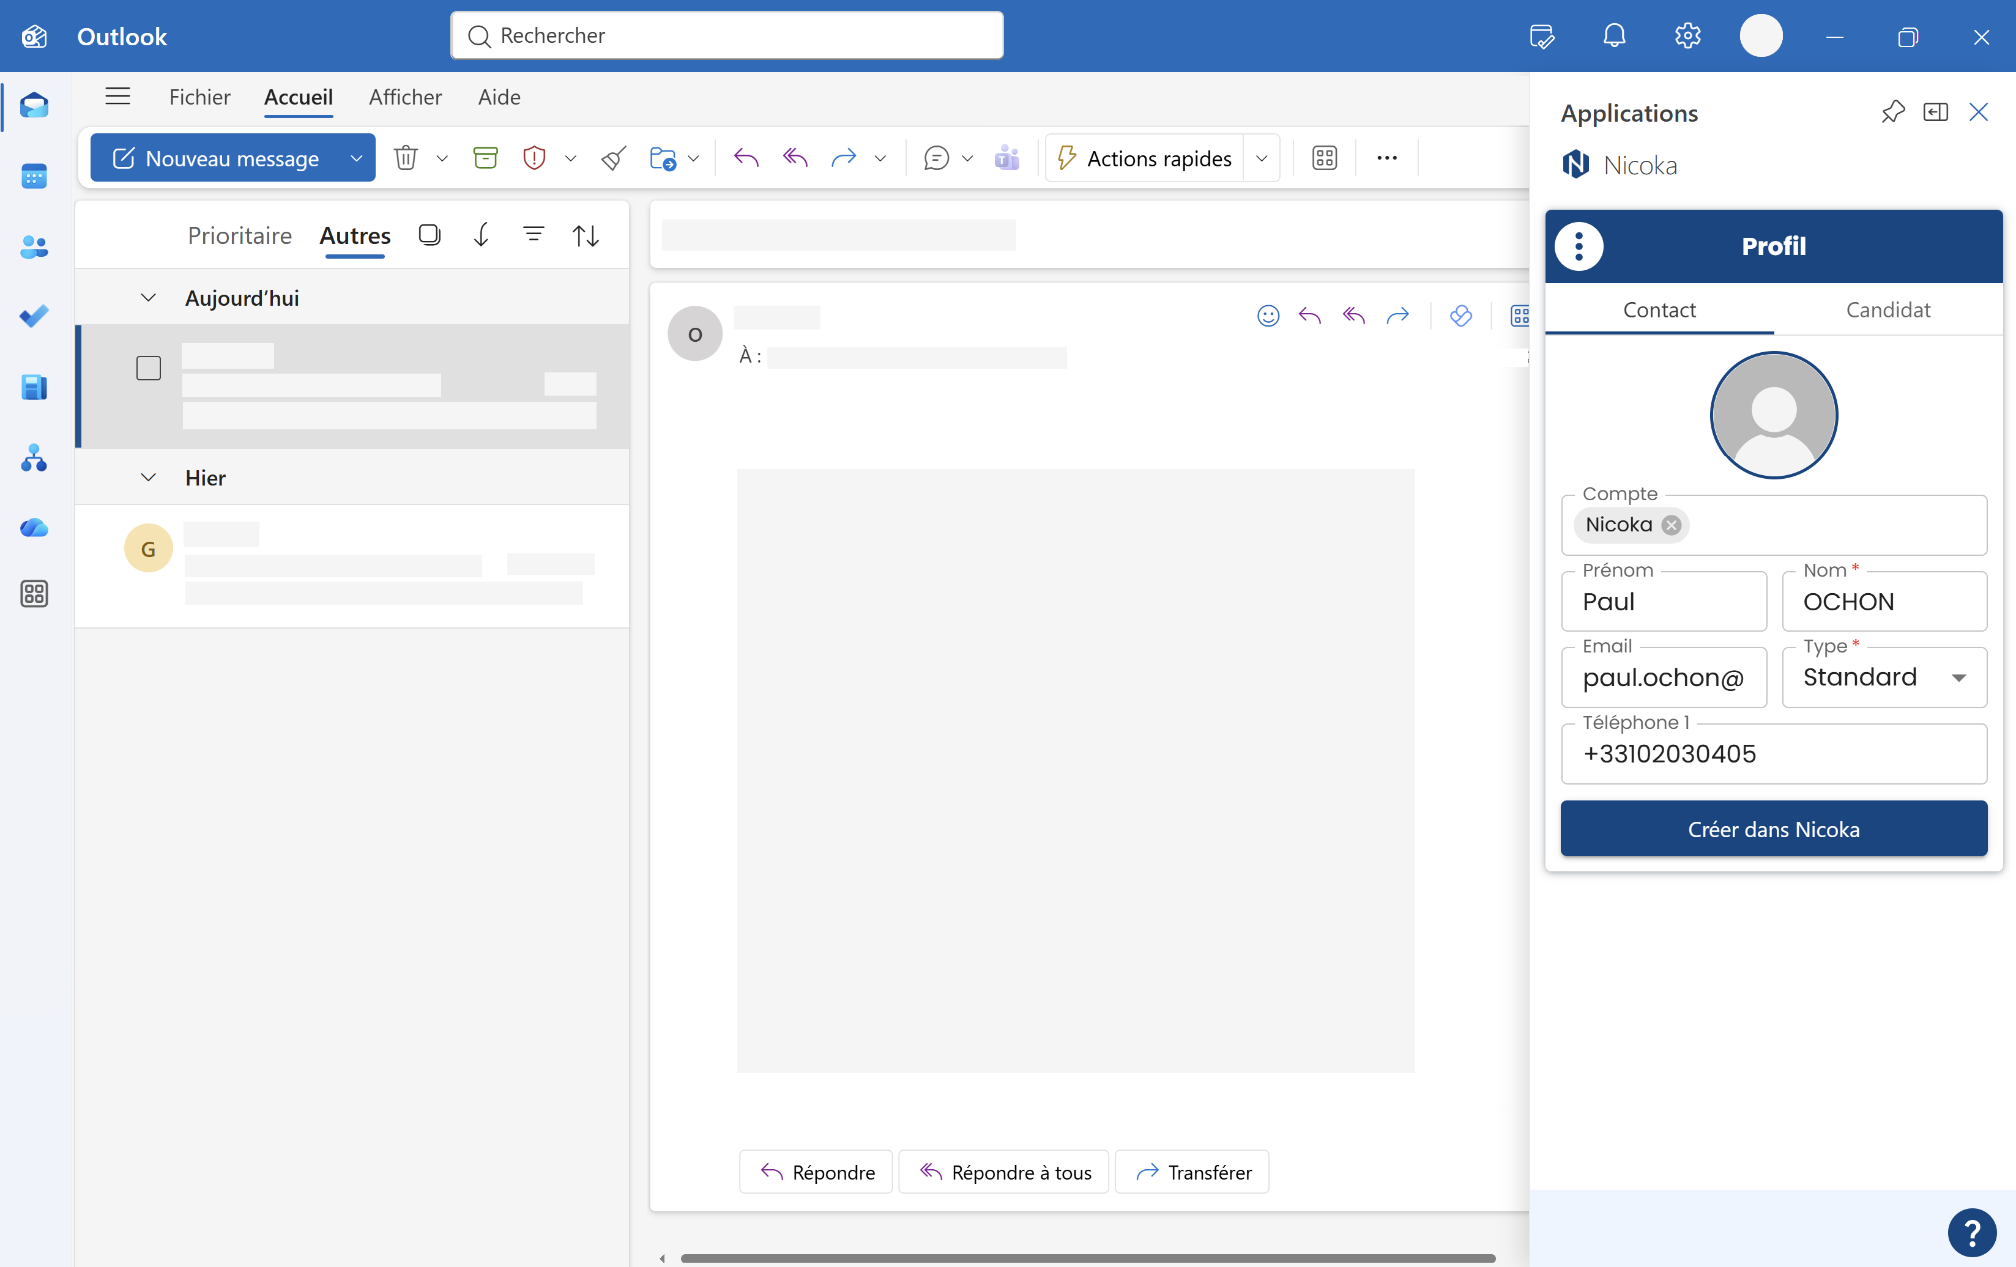Switch to the Accueil ribbon tab
Screen dimensions: 2016x1267
tap(298, 97)
